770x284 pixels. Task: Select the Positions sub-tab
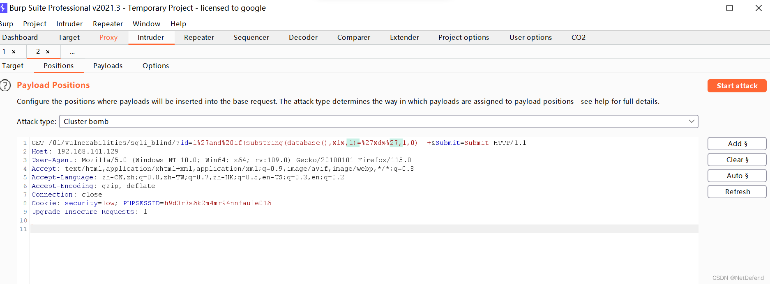click(x=59, y=66)
